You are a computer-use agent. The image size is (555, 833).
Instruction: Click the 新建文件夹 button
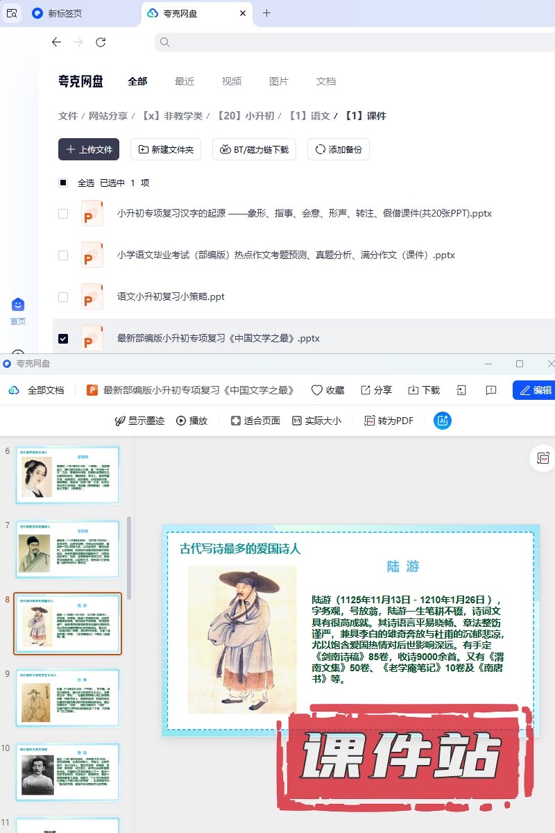pos(166,149)
